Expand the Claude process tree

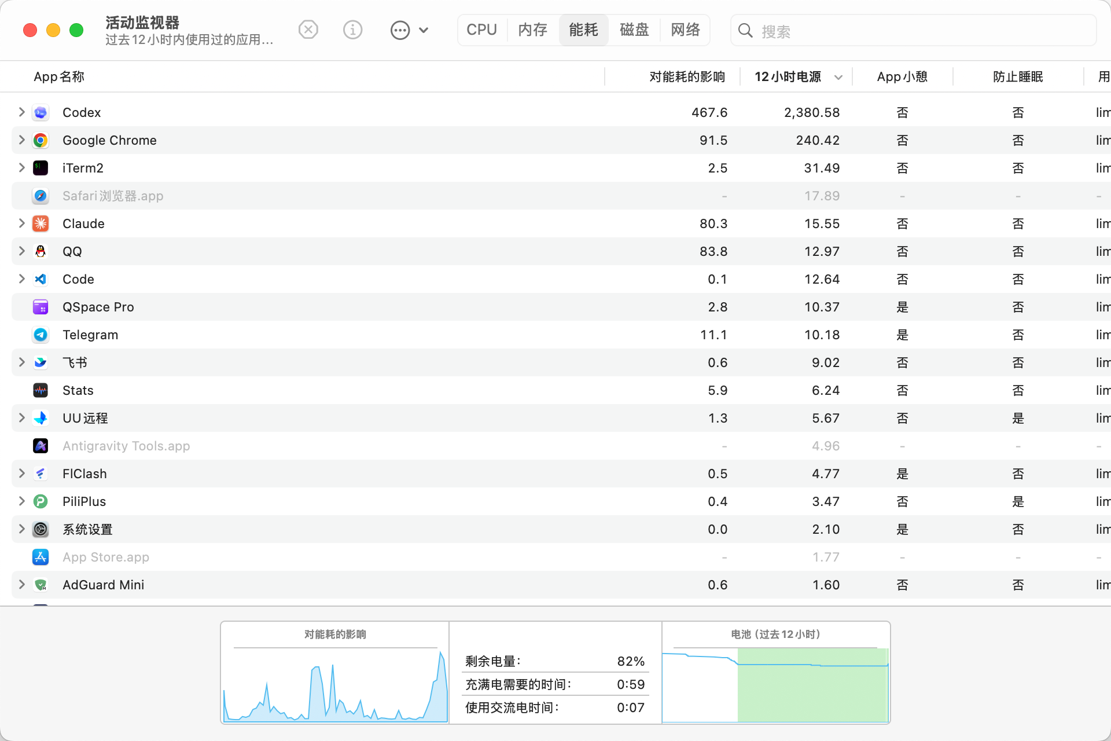point(21,223)
